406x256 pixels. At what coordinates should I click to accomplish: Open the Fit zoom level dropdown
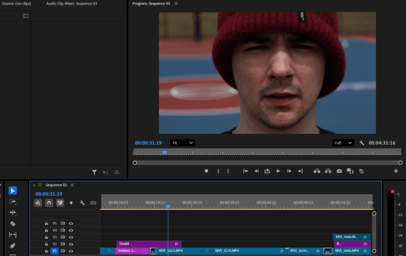tap(182, 143)
